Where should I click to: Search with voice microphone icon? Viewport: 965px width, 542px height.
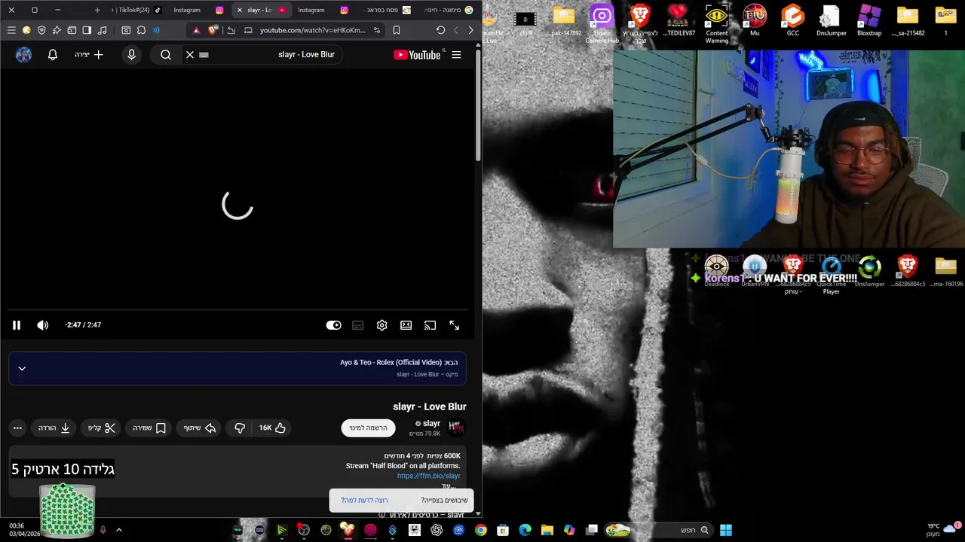click(x=131, y=54)
